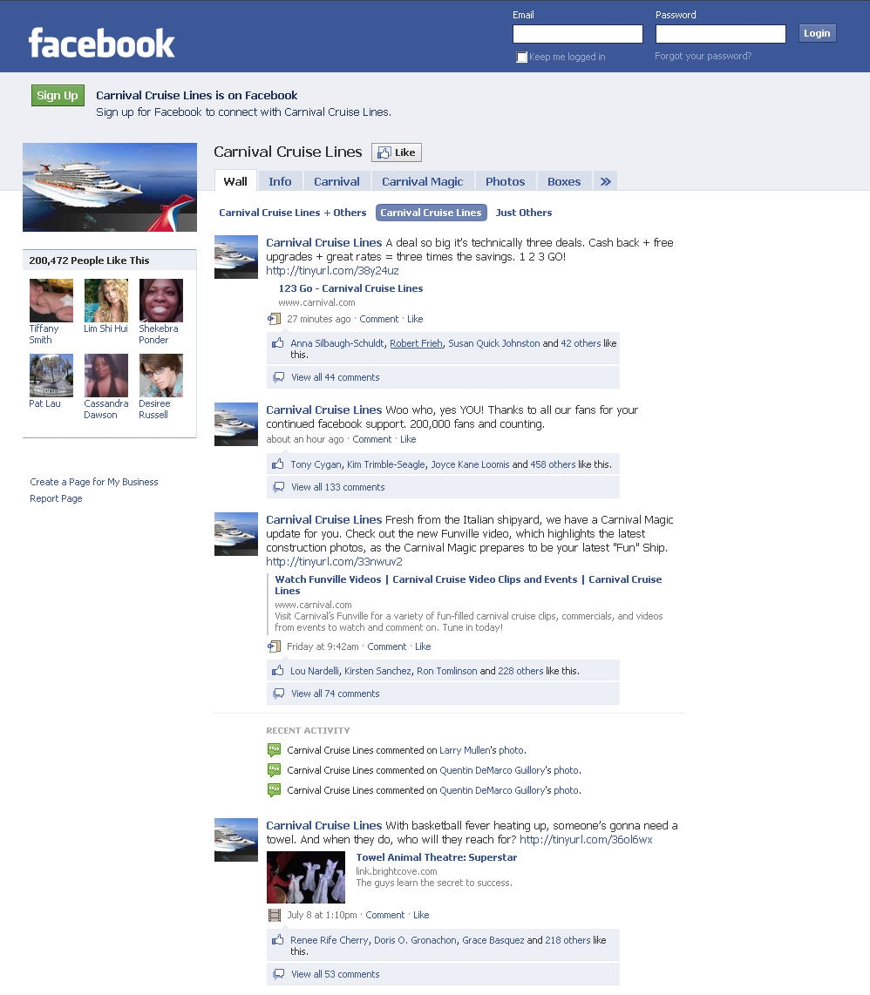The width and height of the screenshot is (870, 995).
Task: Click the thumbs-up icon beside Anna Silbaugh-Schuldt likes
Action: (x=277, y=343)
